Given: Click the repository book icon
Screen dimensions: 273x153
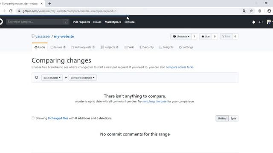Looking at the screenshot, I should coord(33,36).
